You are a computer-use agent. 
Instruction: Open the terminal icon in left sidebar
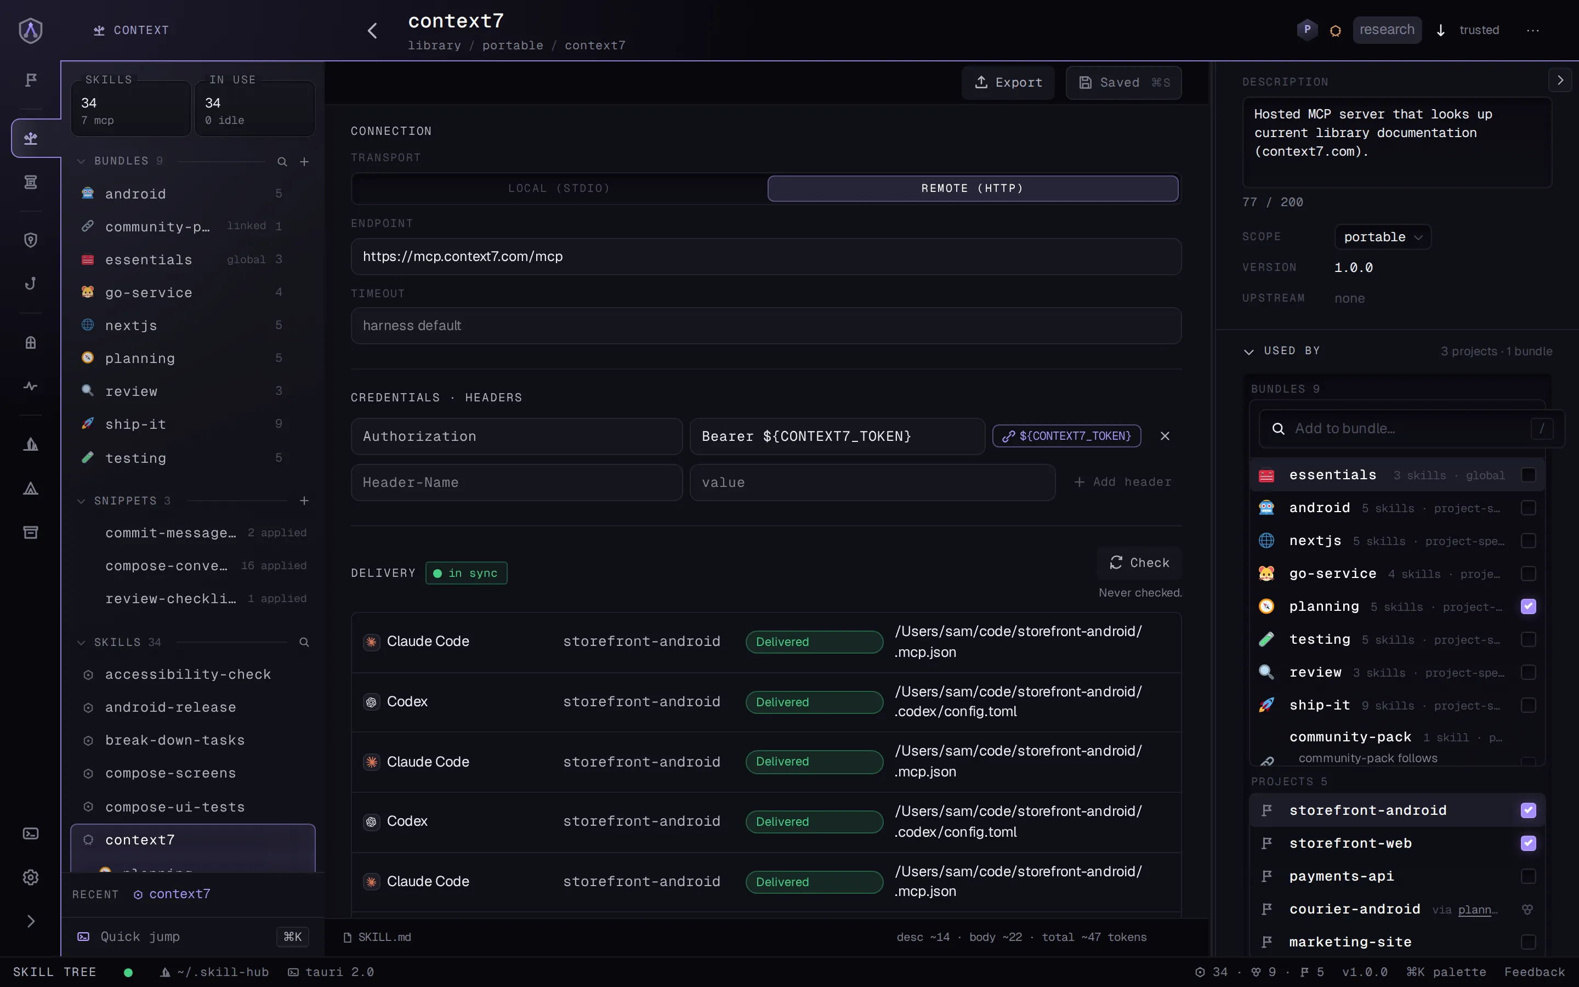[31, 833]
